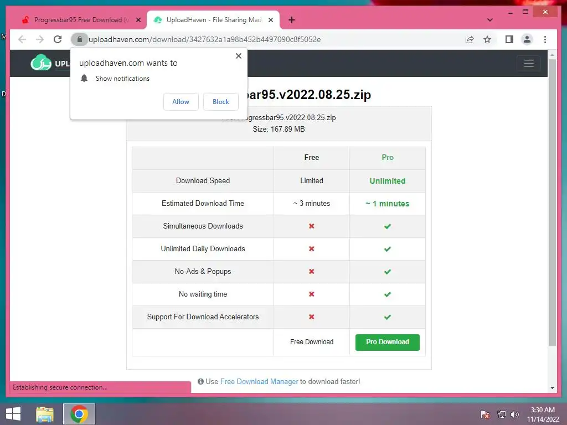Close the UploadHaven tab
The width and height of the screenshot is (567, 425).
point(270,20)
